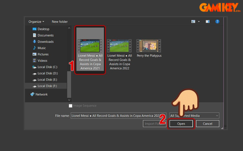Go to Desktop in sidebar
Image resolution: width=243 pixels, height=151 pixels.
43,29
